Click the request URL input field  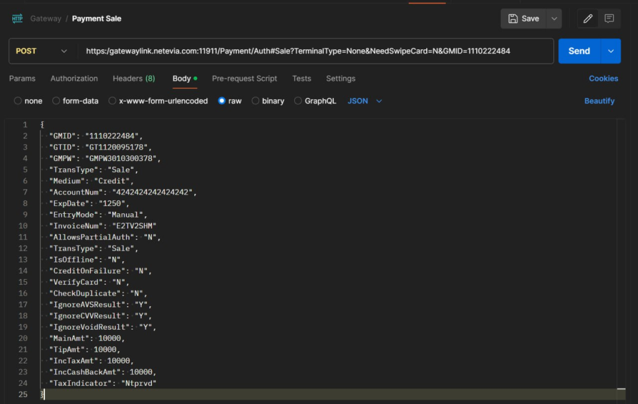click(x=312, y=51)
